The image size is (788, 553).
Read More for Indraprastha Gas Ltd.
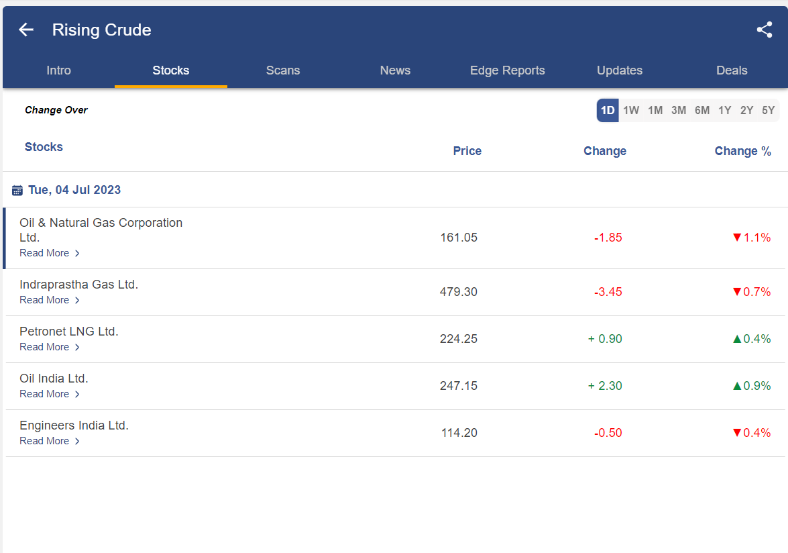tap(50, 299)
